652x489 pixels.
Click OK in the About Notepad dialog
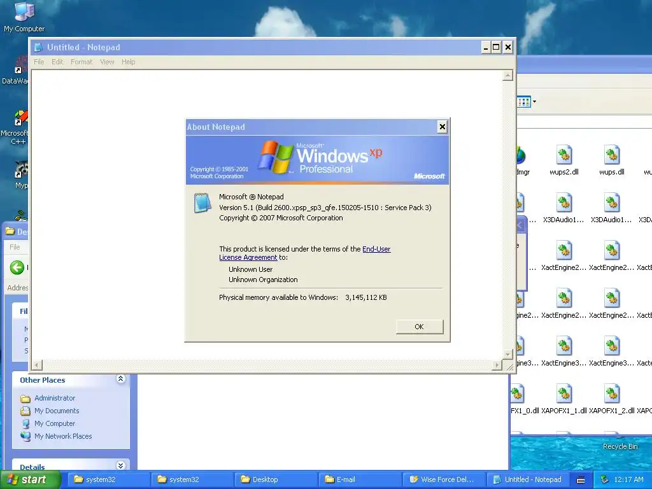click(420, 327)
